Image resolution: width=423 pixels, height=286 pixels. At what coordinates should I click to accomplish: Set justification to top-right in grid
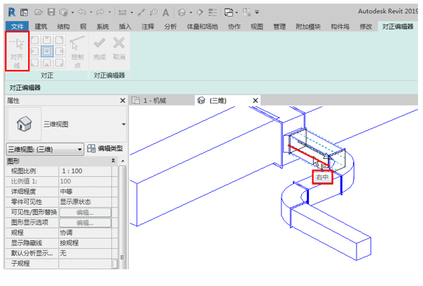(x=59, y=40)
